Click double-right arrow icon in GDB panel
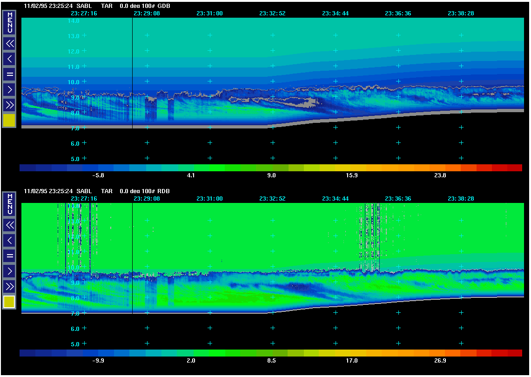531x377 pixels. click(x=9, y=105)
